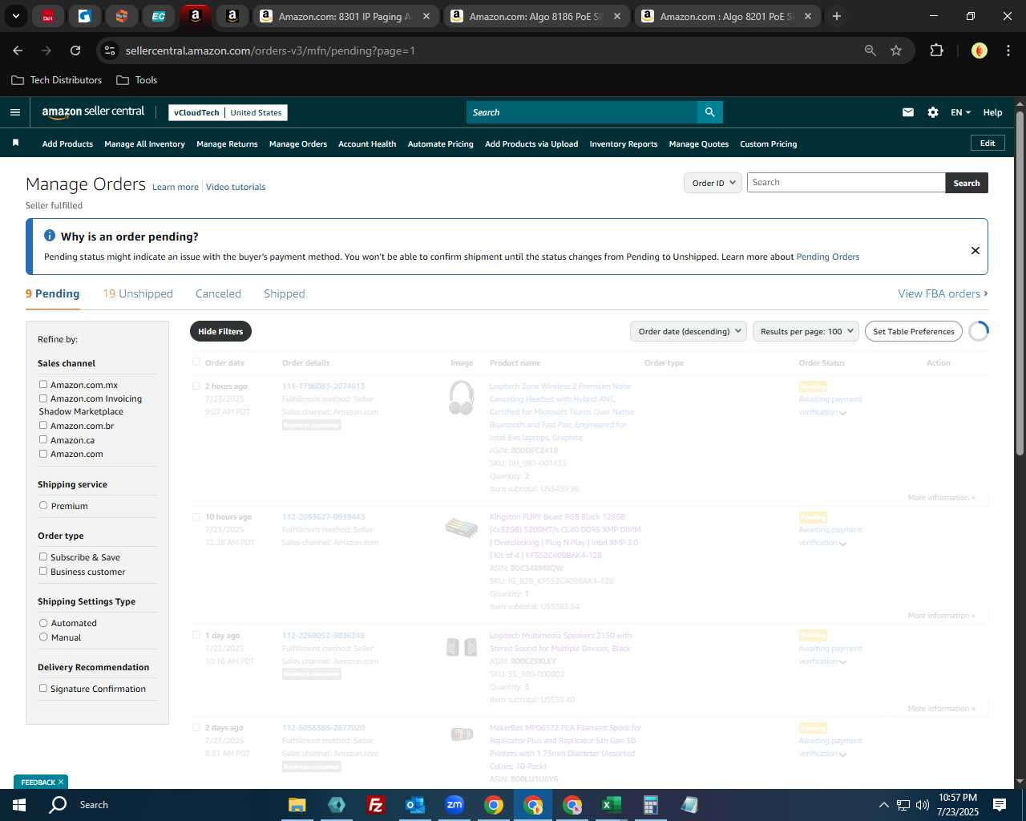Close the 'Why is an order pending' banner
This screenshot has height=821, width=1026.
pyautogui.click(x=976, y=250)
